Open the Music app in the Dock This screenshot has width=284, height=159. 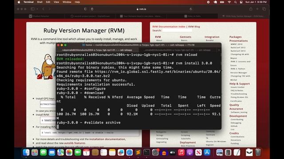point(181,152)
